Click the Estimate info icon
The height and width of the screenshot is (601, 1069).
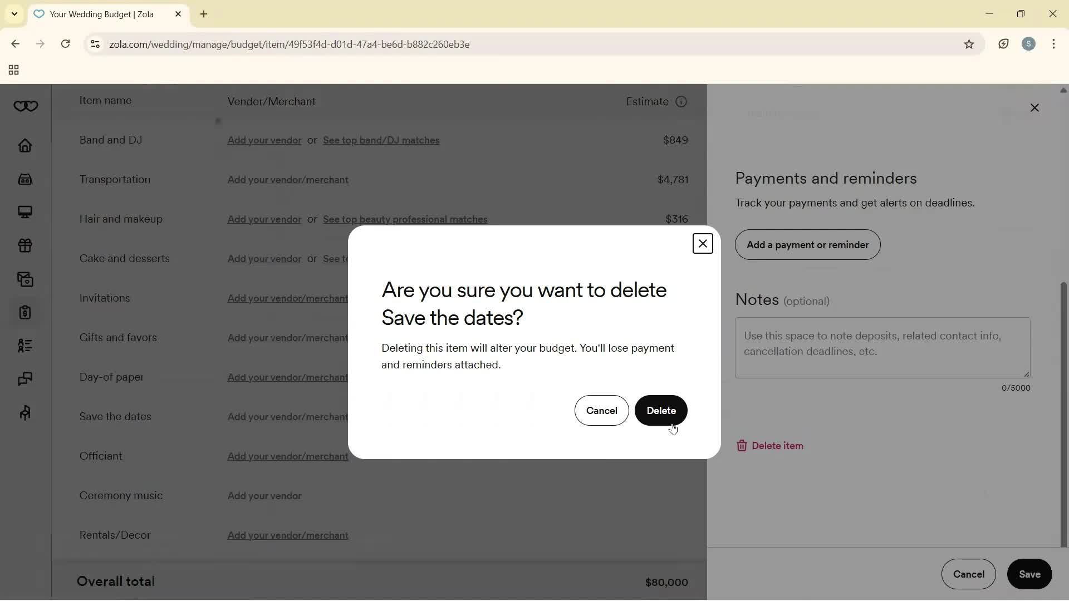tap(681, 101)
